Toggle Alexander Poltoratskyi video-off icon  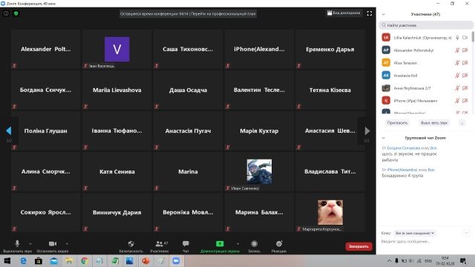point(465,50)
